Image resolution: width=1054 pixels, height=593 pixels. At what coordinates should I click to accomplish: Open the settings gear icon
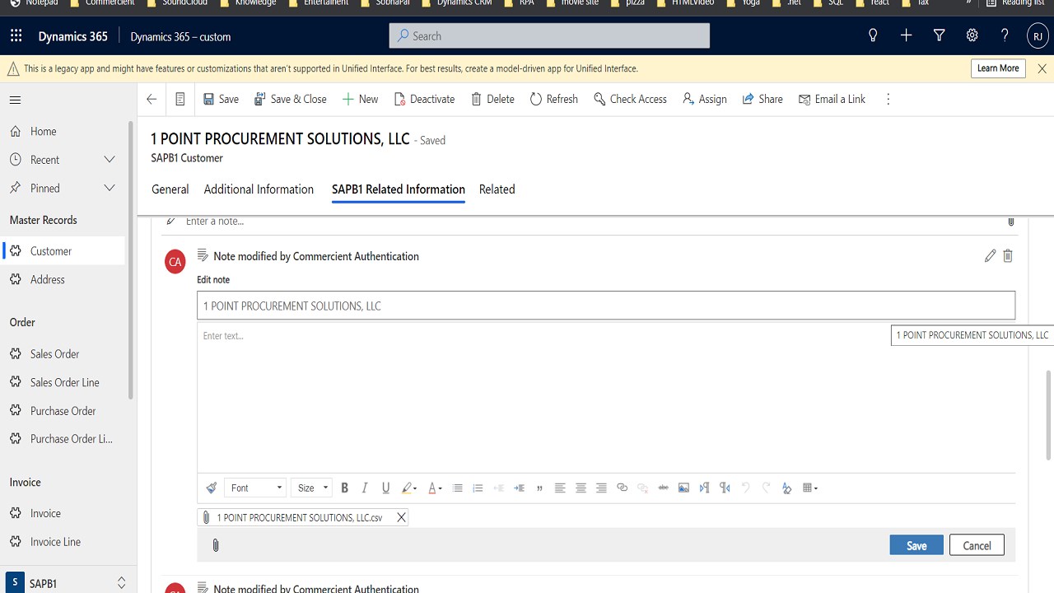(972, 35)
